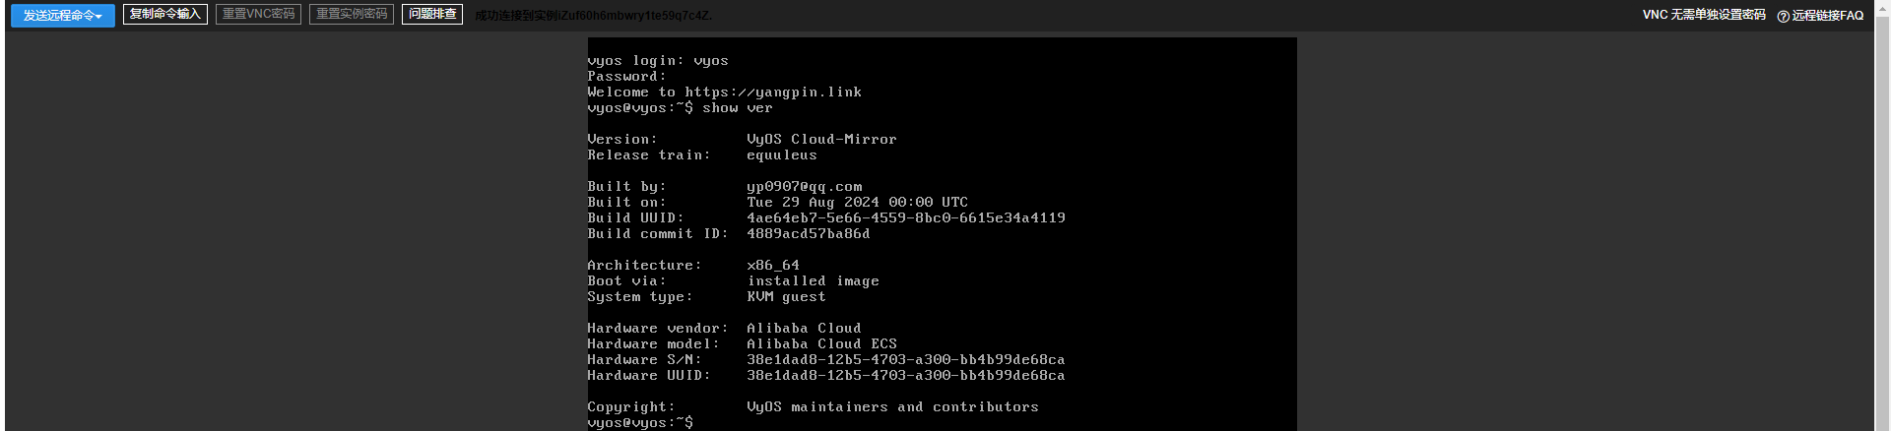Click the 复制命令输入 button
1891x431 pixels.
165,14
